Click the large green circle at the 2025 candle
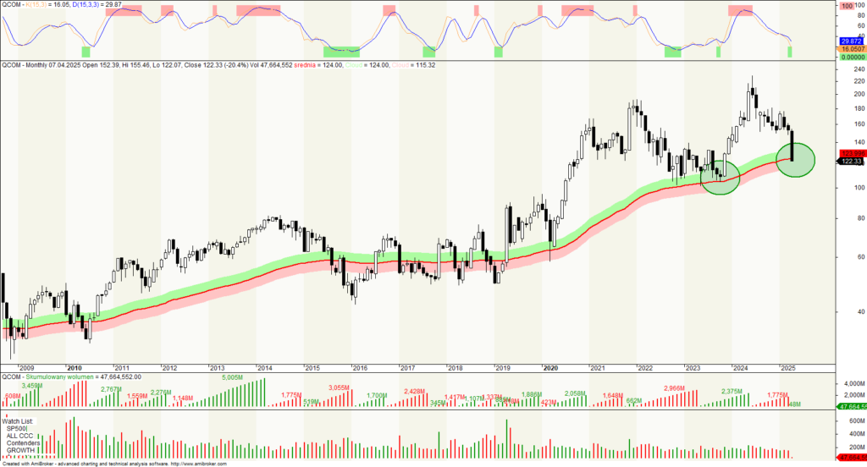The width and height of the screenshot is (867, 467). (795, 160)
